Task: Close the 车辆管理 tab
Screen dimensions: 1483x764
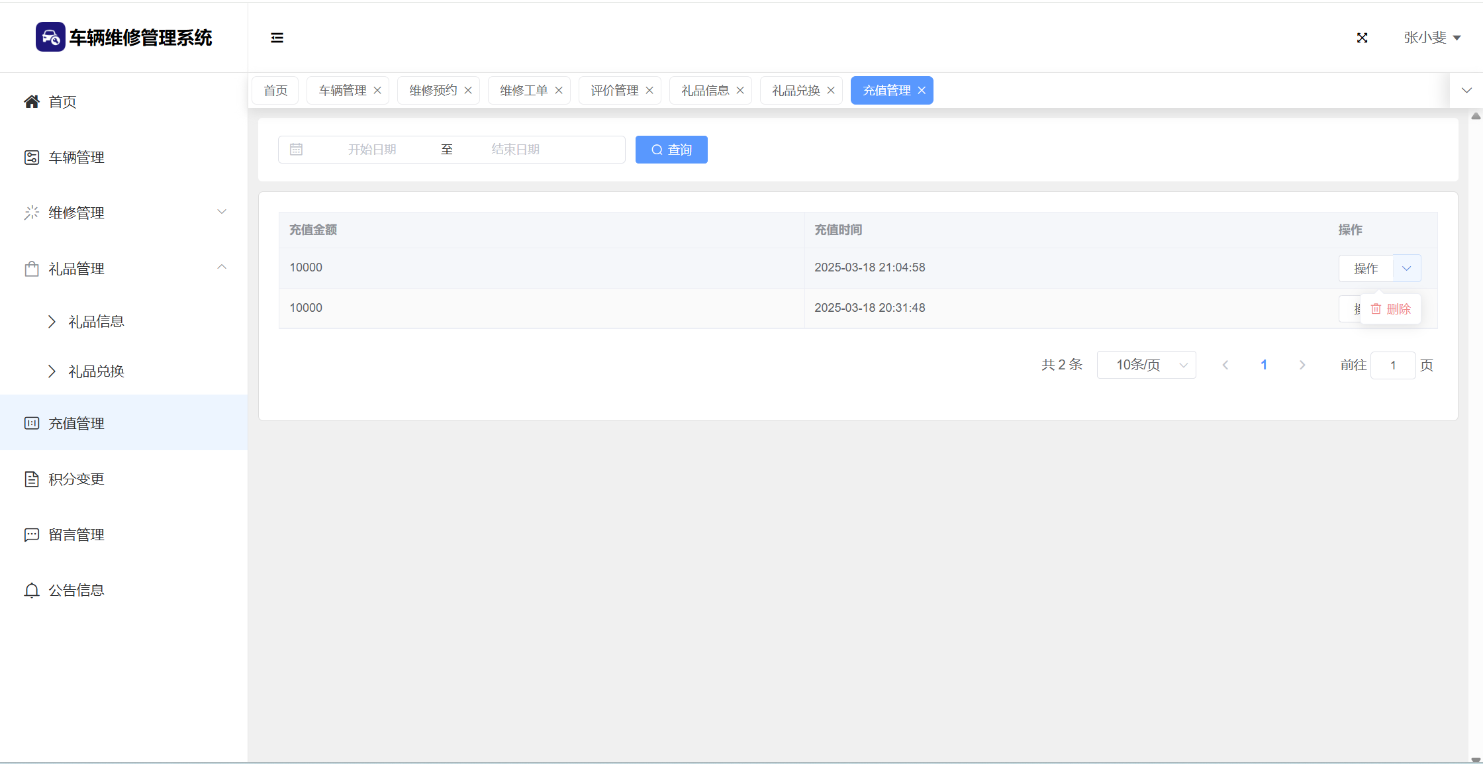Action: (377, 91)
